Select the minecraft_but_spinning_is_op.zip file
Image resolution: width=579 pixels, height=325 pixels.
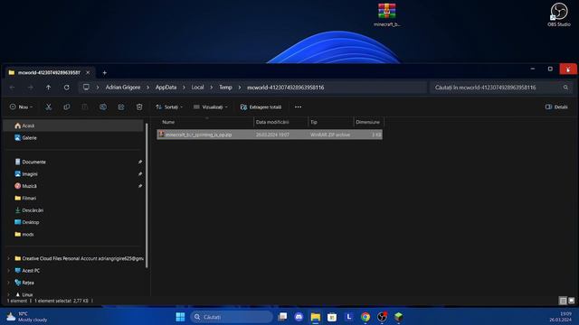270,135
